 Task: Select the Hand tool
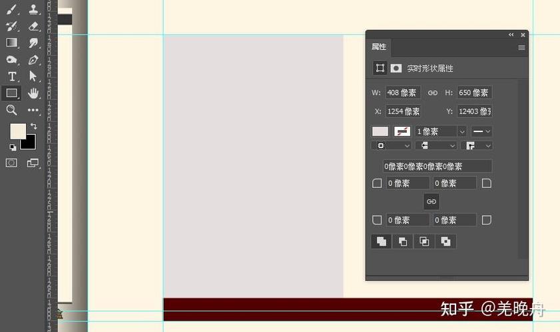[33, 94]
